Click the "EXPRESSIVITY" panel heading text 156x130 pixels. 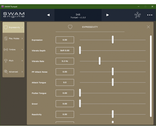(90, 27)
